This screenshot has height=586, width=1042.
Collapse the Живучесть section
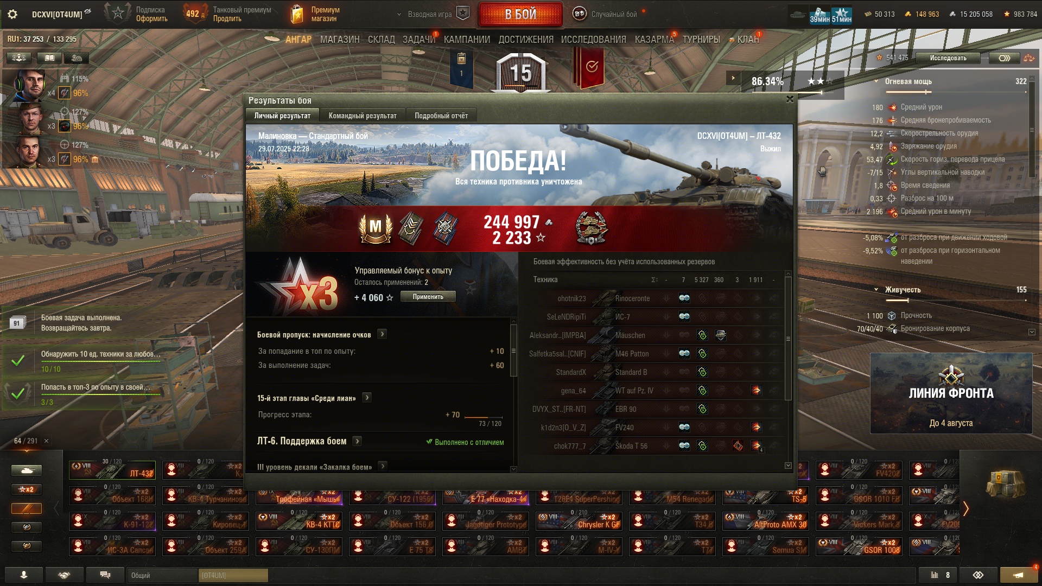(876, 290)
